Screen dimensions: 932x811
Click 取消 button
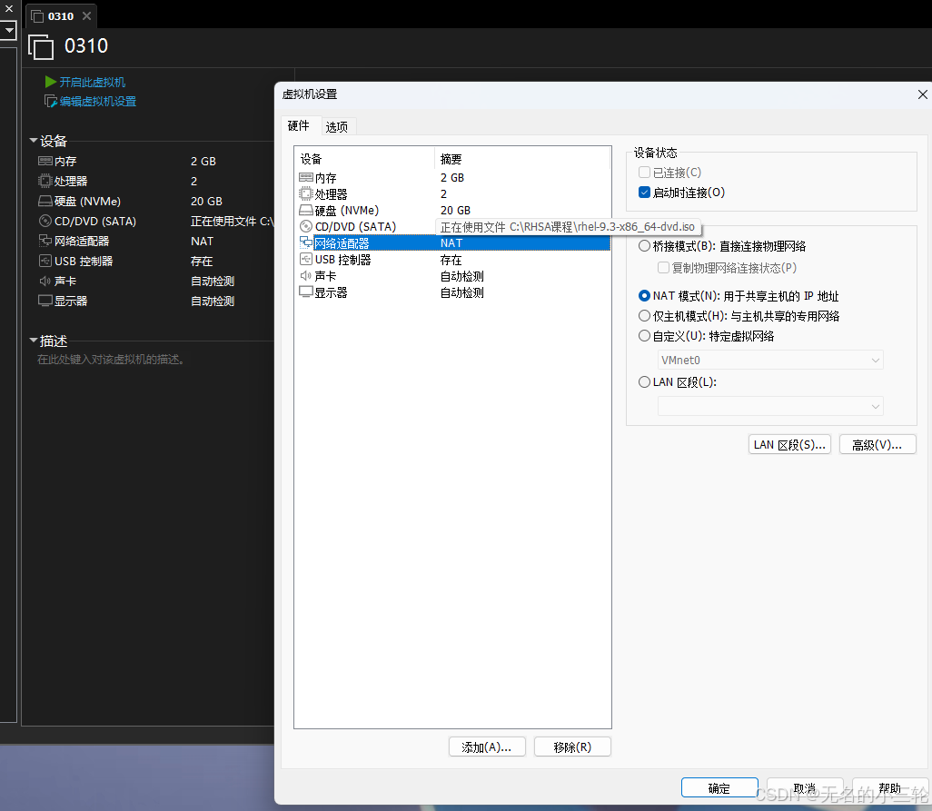(x=805, y=787)
